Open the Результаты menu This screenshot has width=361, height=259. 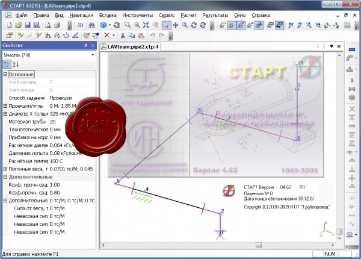[215, 15]
